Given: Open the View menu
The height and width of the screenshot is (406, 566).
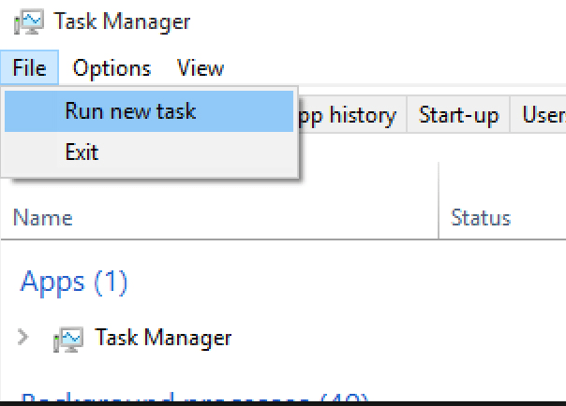Looking at the screenshot, I should (x=201, y=68).
